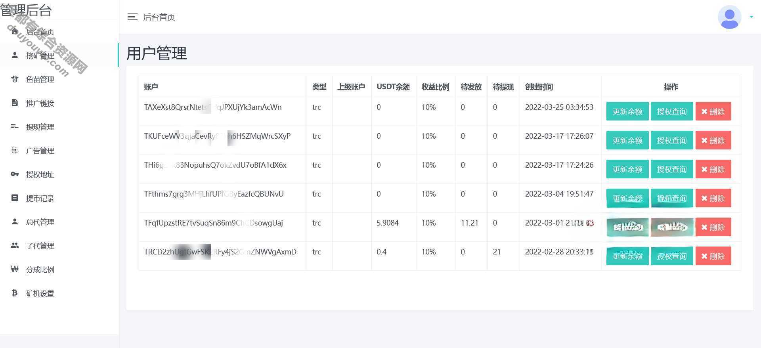Delete the TAXeXst8 account row
The image size is (761, 348).
point(713,111)
